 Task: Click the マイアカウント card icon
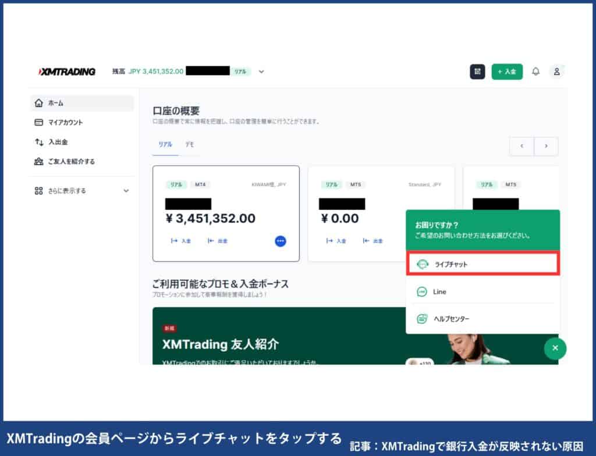39,122
